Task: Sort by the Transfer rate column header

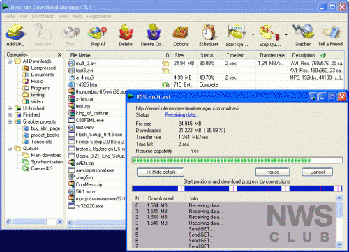Action: pos(272,55)
